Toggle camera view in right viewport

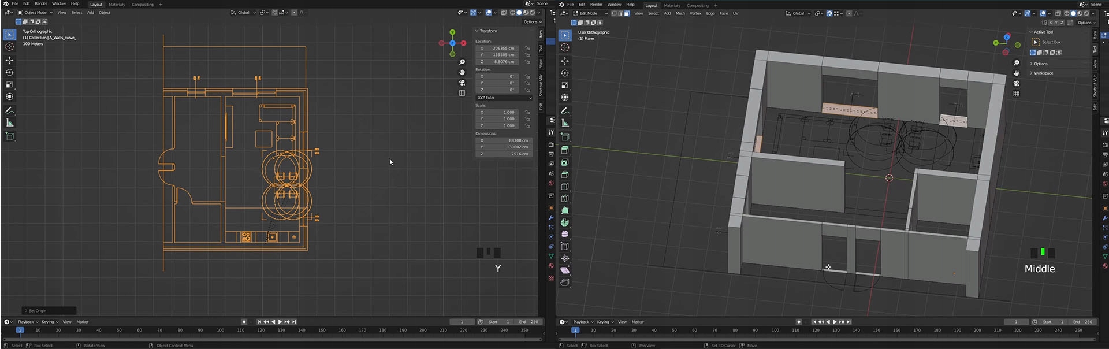pos(1016,83)
